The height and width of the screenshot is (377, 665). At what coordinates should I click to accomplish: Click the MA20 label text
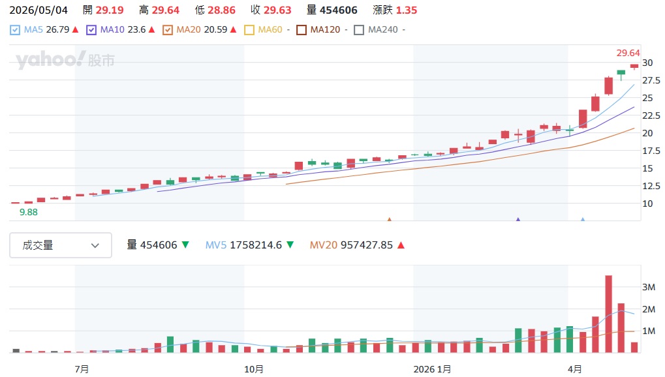tap(189, 30)
